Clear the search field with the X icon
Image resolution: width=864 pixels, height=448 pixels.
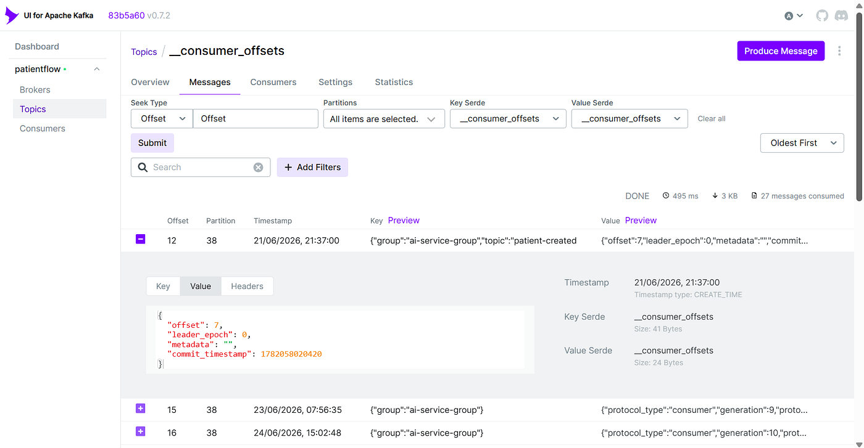(258, 167)
